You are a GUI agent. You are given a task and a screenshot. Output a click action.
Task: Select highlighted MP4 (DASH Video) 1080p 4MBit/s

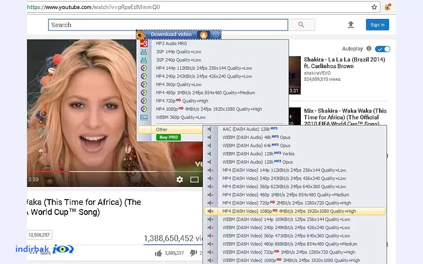tap(295, 211)
